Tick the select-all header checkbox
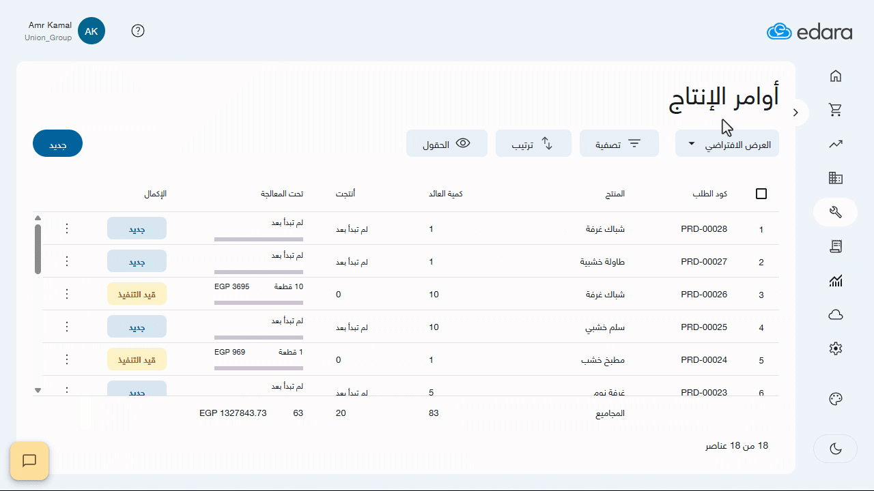 tap(761, 194)
